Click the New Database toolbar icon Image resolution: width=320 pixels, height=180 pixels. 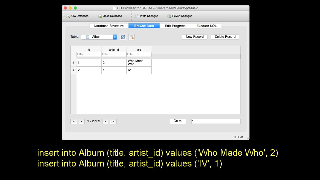tap(68, 16)
